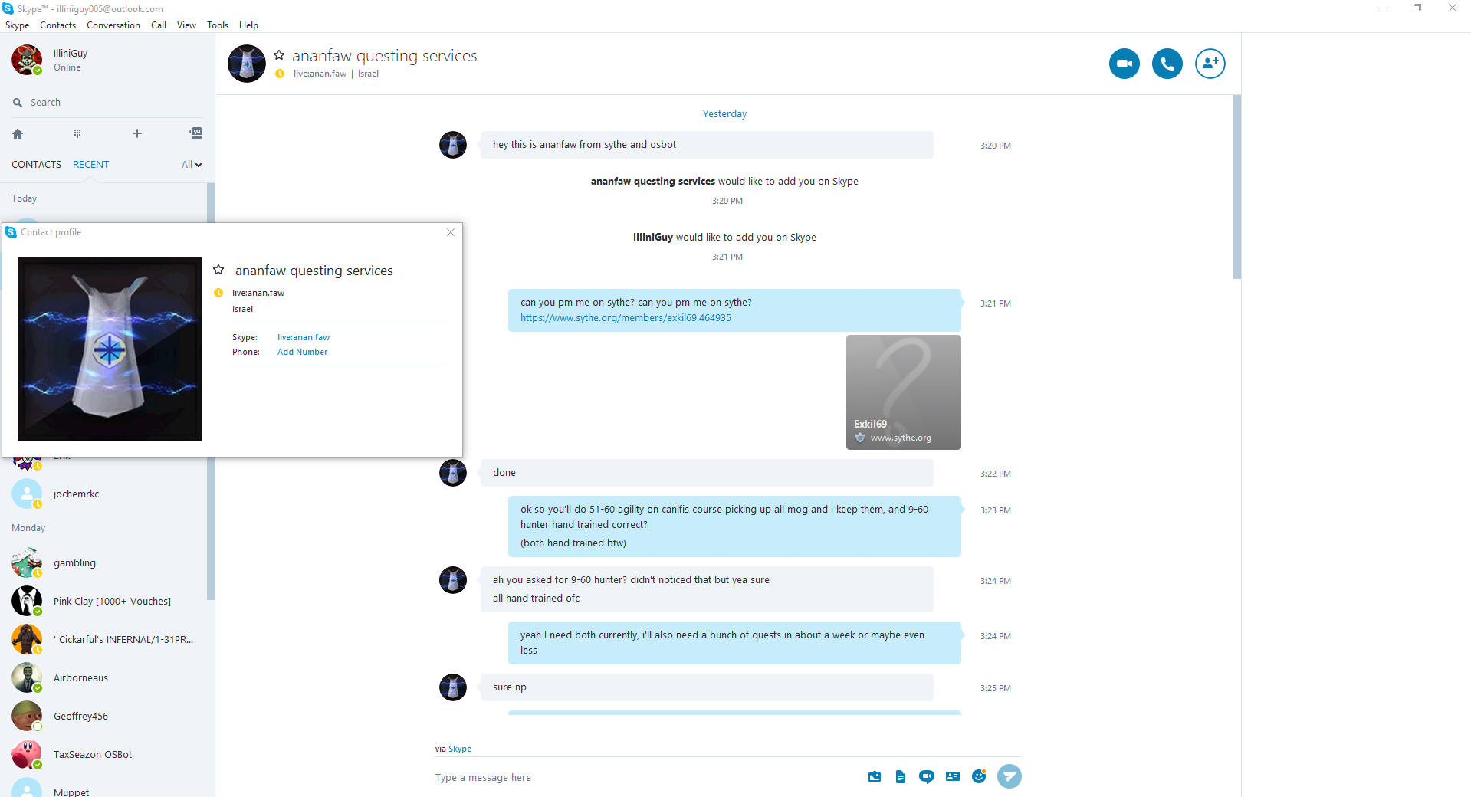
Task: Toggle favorite star in contact profile popup
Action: 218,270
